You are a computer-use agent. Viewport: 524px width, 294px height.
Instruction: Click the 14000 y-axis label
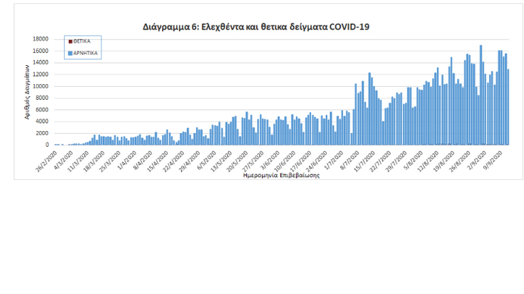42,62
